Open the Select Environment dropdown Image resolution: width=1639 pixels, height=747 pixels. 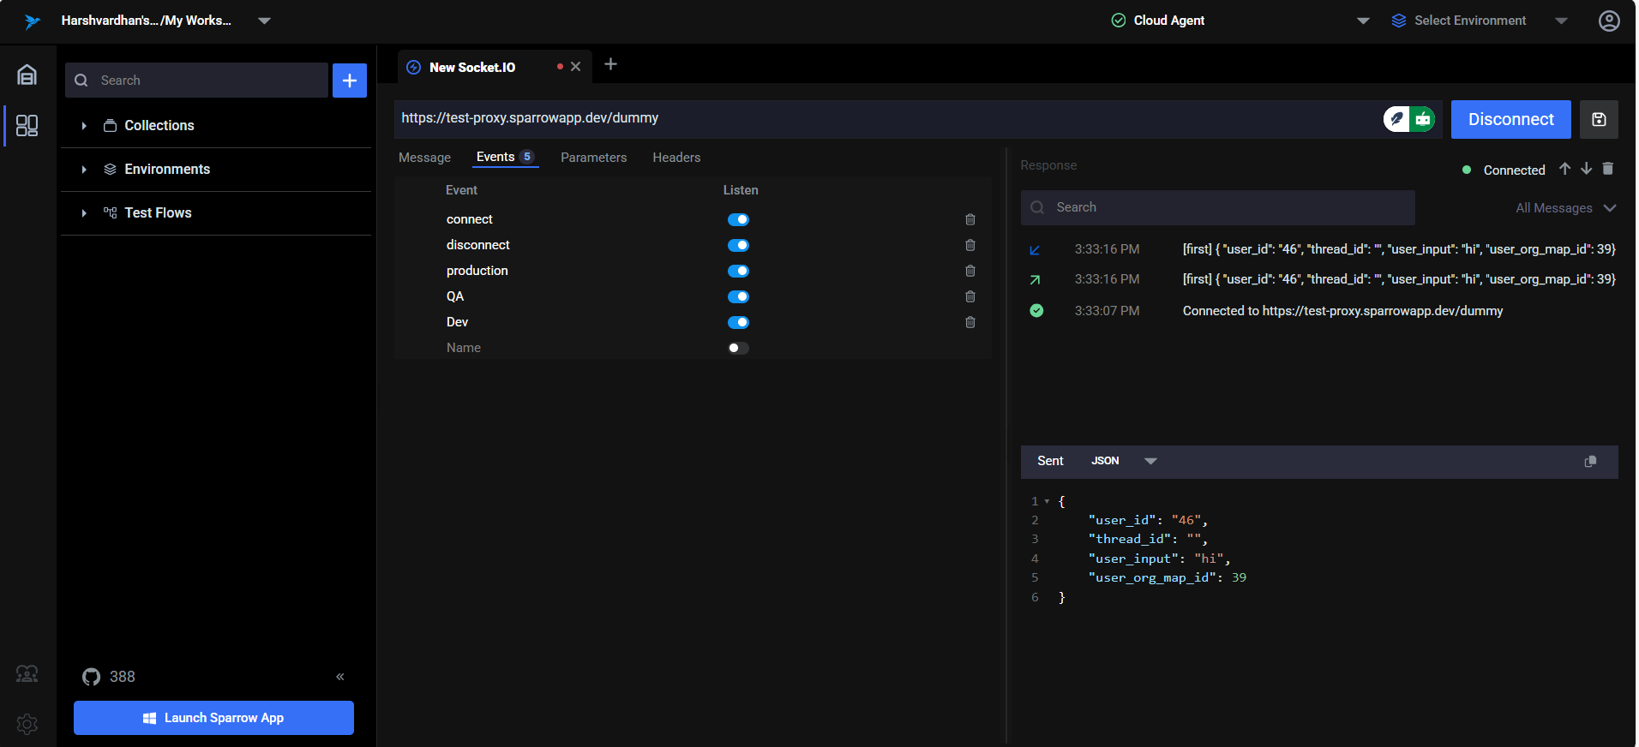coord(1561,21)
